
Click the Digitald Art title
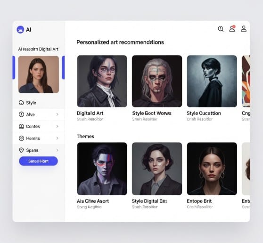[90, 113]
